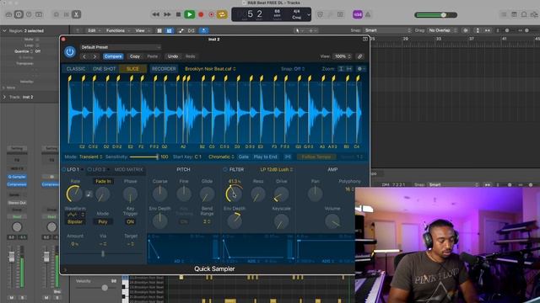Rewind the playhead
The width and height of the screenshot is (540, 303).
[155, 14]
